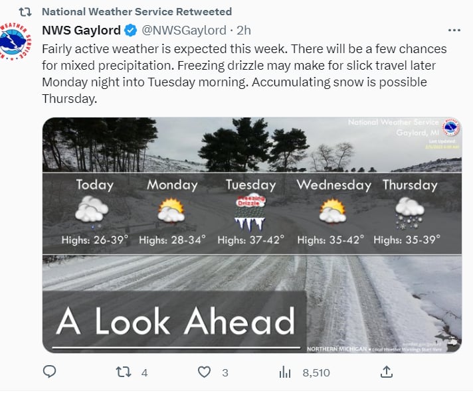Click the NWS Gaylord profile avatar
Viewport: 473px width, 393px height.
pyautogui.click(x=14, y=40)
